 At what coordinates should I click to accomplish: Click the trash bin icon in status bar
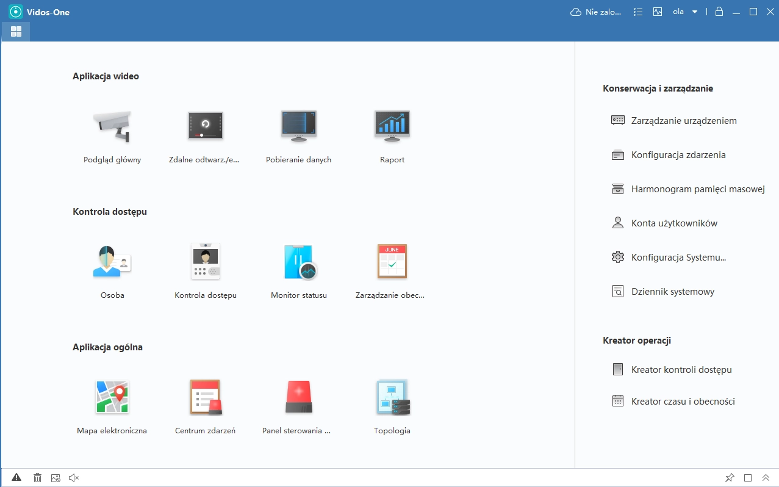37,478
